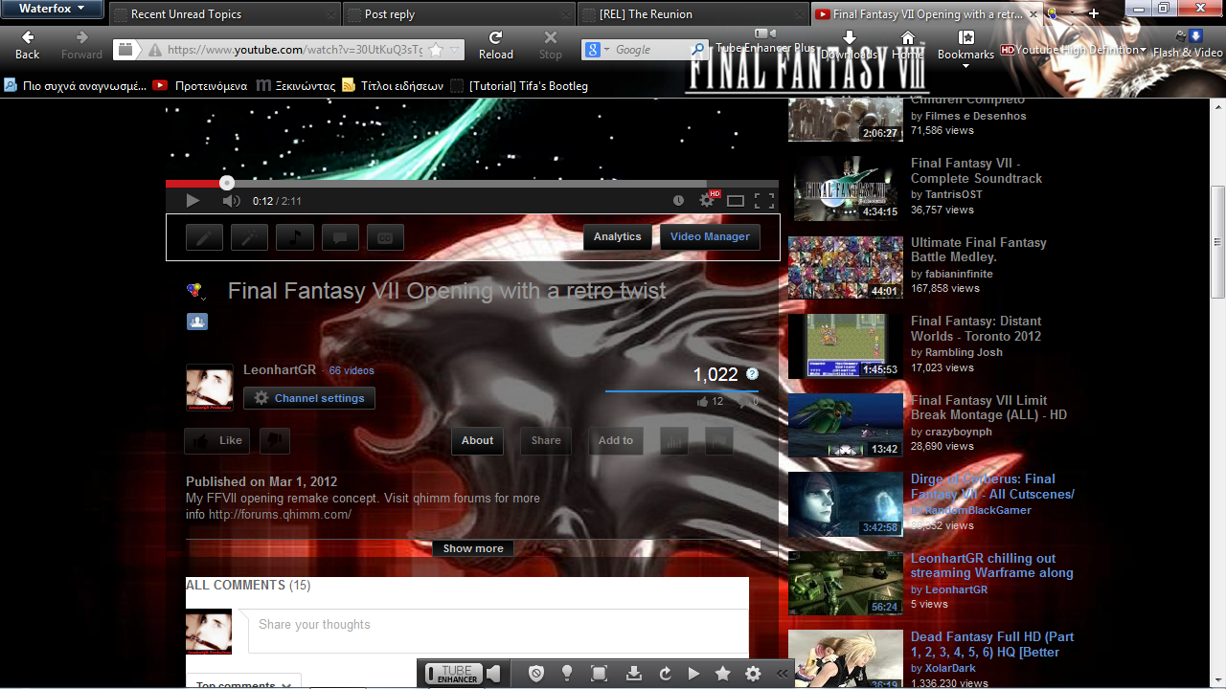Open the address bar history dropdown
The width and height of the screenshot is (1226, 689).
(456, 50)
